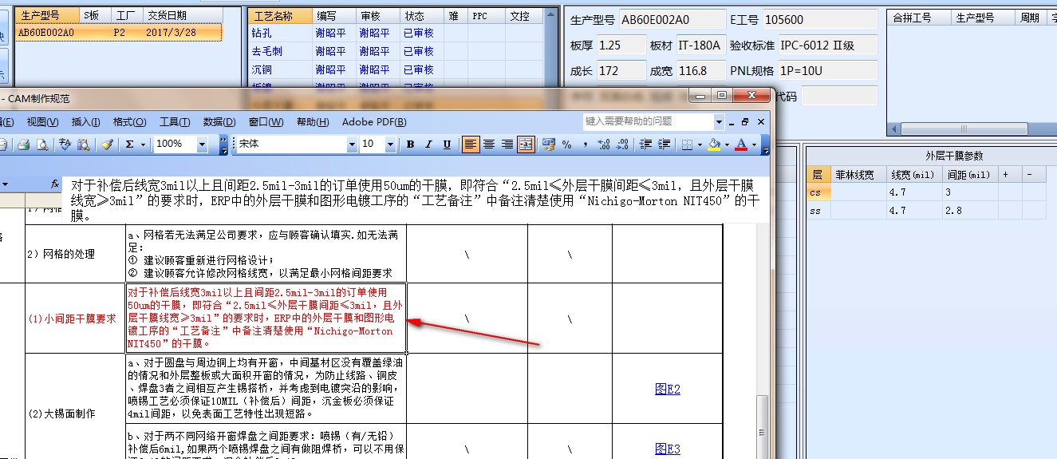Center align the cell text
The width and height of the screenshot is (1057, 459).
[489, 144]
